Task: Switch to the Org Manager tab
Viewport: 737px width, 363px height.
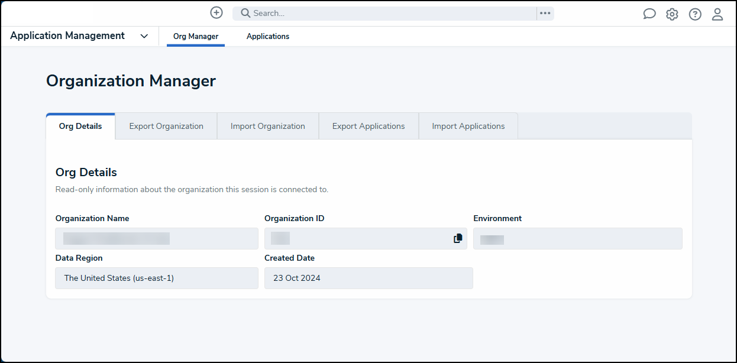Action: pyautogui.click(x=196, y=37)
